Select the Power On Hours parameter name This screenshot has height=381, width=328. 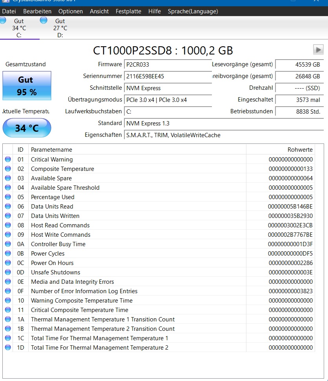[x=52, y=263]
